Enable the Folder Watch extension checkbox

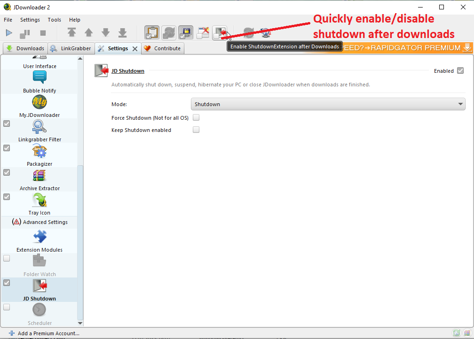click(x=7, y=258)
